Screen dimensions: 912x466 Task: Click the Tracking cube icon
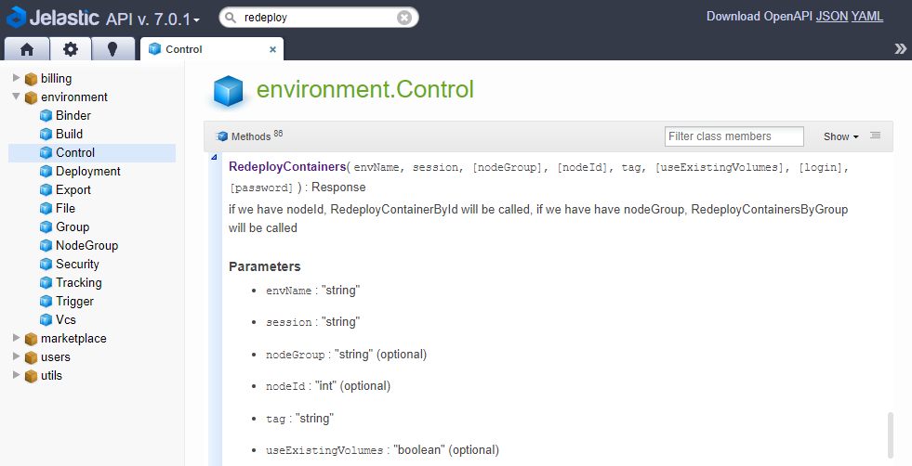[x=46, y=283]
